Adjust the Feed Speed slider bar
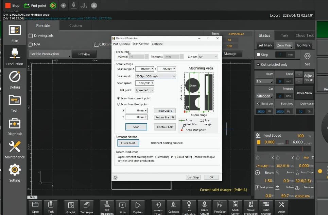 [284, 149]
